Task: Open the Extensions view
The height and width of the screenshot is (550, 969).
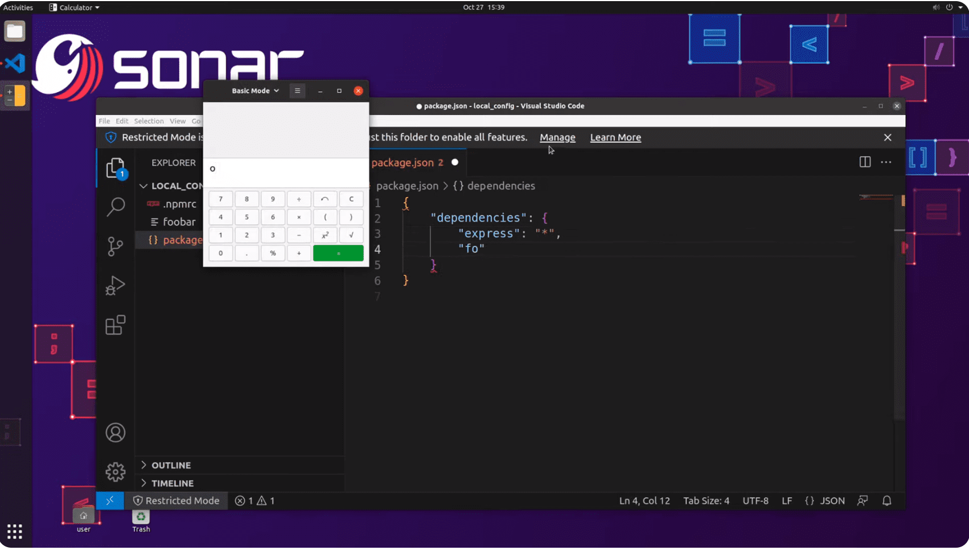Action: click(116, 325)
